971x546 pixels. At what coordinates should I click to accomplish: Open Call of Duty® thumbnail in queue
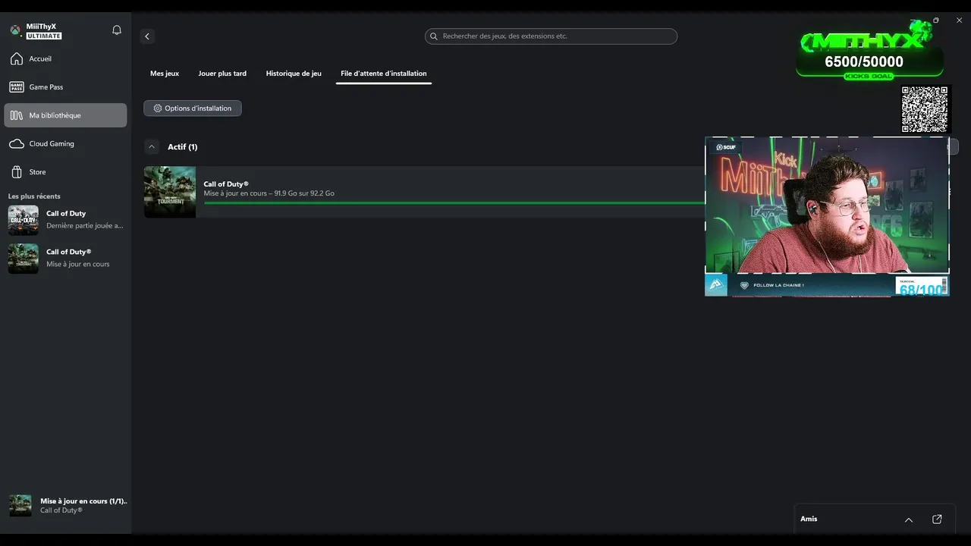pos(170,192)
